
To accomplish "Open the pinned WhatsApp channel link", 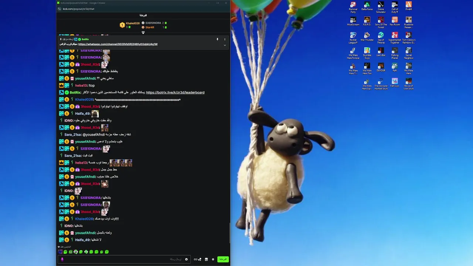I will [x=118, y=44].
